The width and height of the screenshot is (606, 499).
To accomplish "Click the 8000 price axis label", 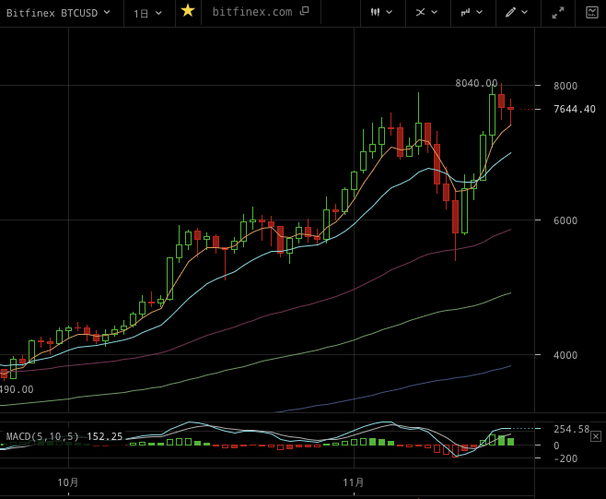I will point(565,86).
